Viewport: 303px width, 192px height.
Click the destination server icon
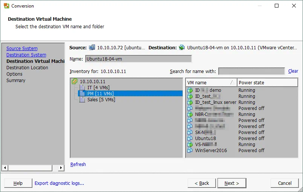pos(182,48)
